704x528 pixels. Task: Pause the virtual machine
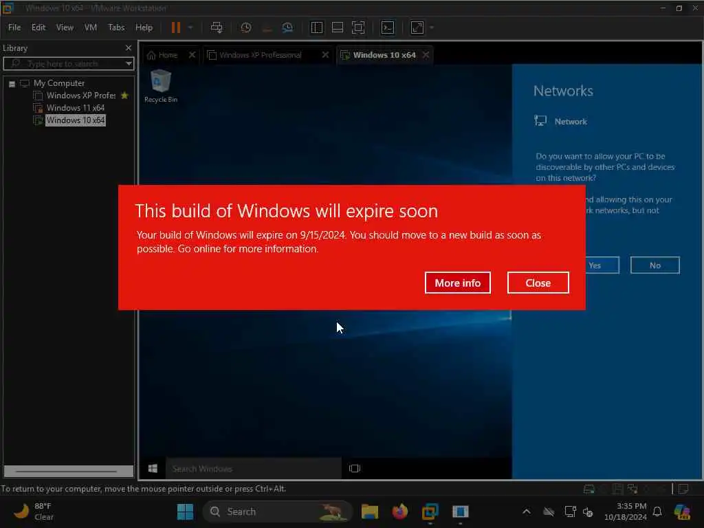coord(175,27)
